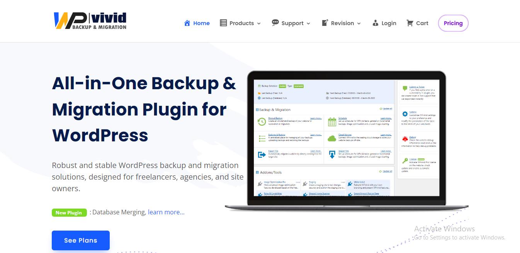Click the blue Setting gear icon in preview
Image resolution: width=520 pixels, height=253 pixels.
coord(405,114)
